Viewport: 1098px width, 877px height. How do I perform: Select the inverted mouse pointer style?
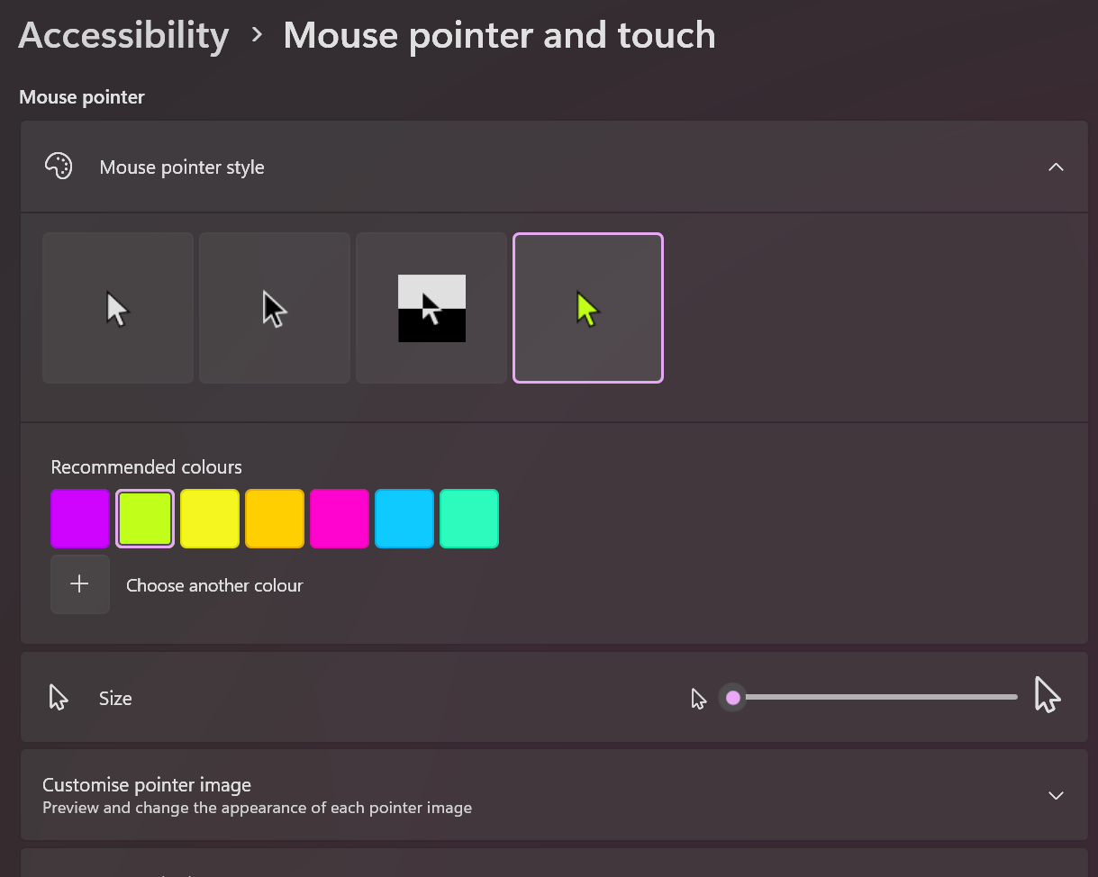(431, 308)
